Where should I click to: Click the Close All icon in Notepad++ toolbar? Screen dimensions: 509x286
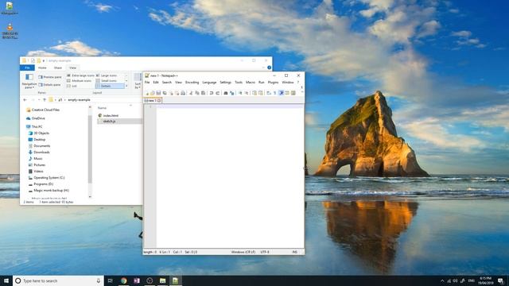177,93
